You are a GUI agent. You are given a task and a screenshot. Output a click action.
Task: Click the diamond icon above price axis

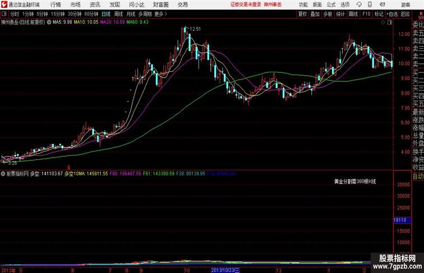point(383,22)
